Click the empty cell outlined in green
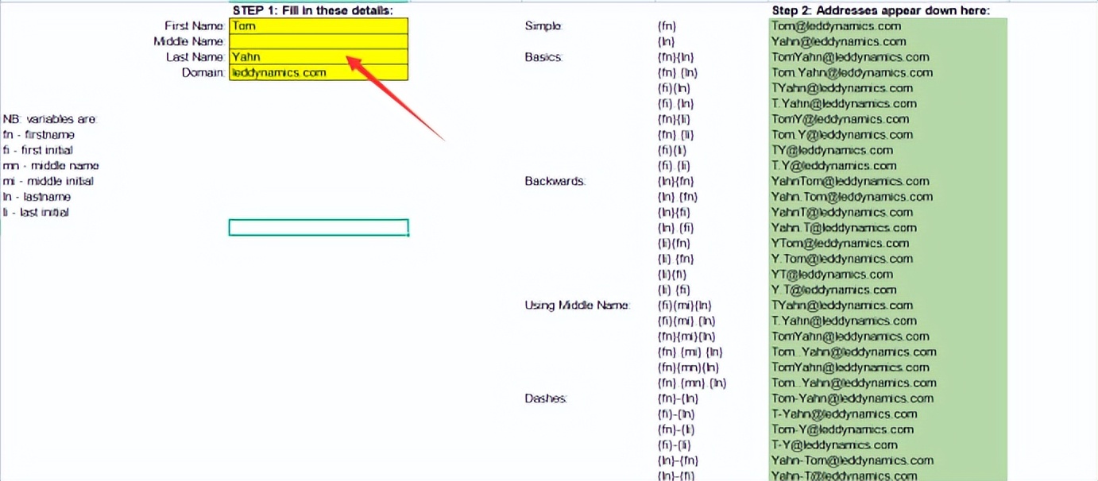This screenshot has width=1098, height=481. [x=319, y=228]
